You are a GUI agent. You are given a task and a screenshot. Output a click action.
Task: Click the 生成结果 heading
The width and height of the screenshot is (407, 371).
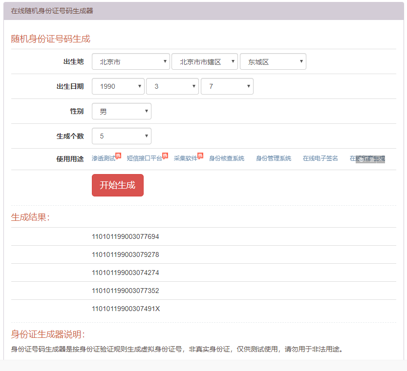[30, 217]
